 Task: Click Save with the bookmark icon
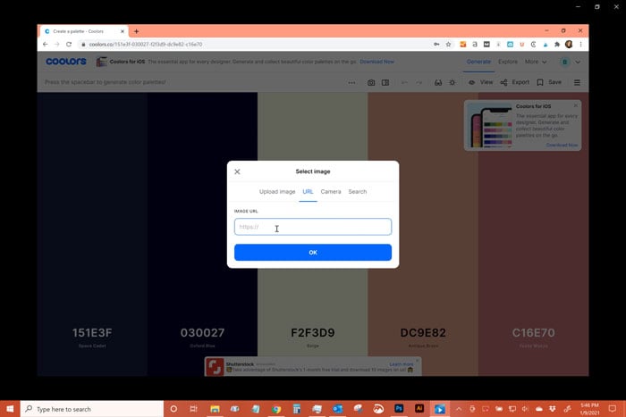[549, 82]
